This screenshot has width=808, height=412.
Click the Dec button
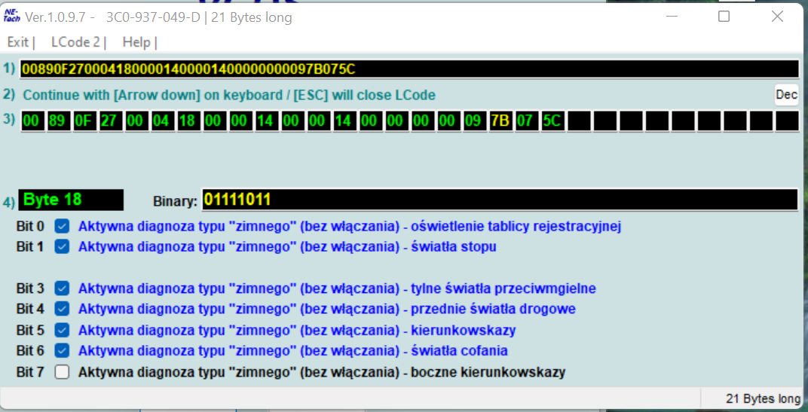click(786, 95)
